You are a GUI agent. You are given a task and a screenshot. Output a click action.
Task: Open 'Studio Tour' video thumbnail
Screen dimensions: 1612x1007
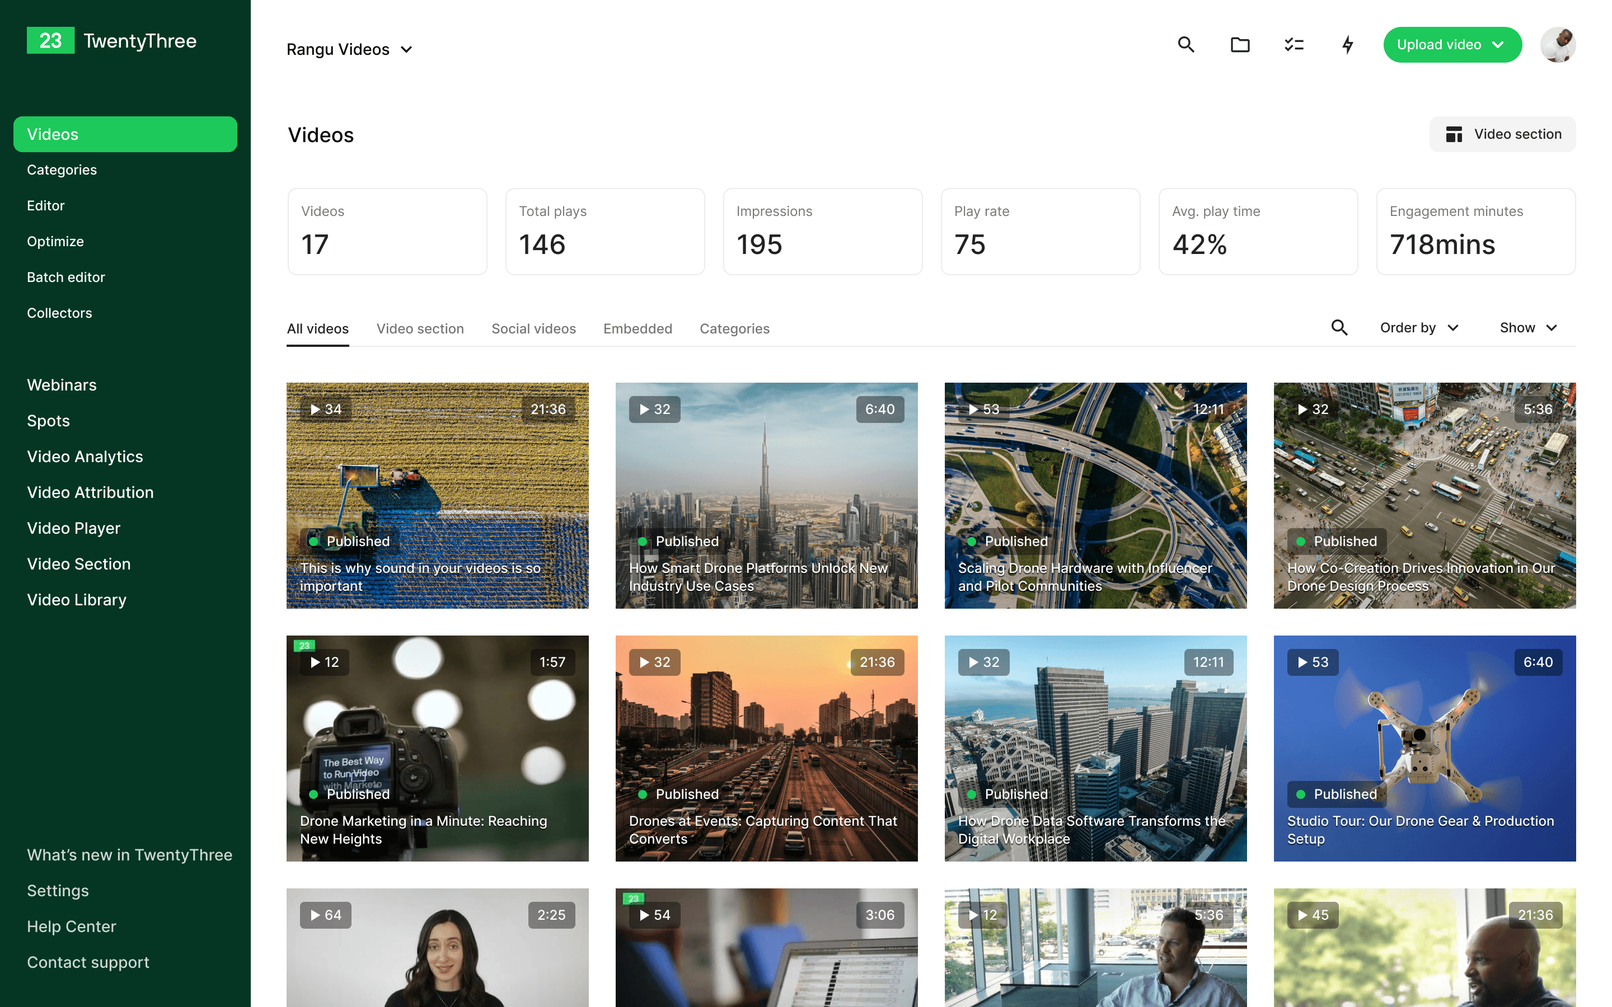point(1425,749)
